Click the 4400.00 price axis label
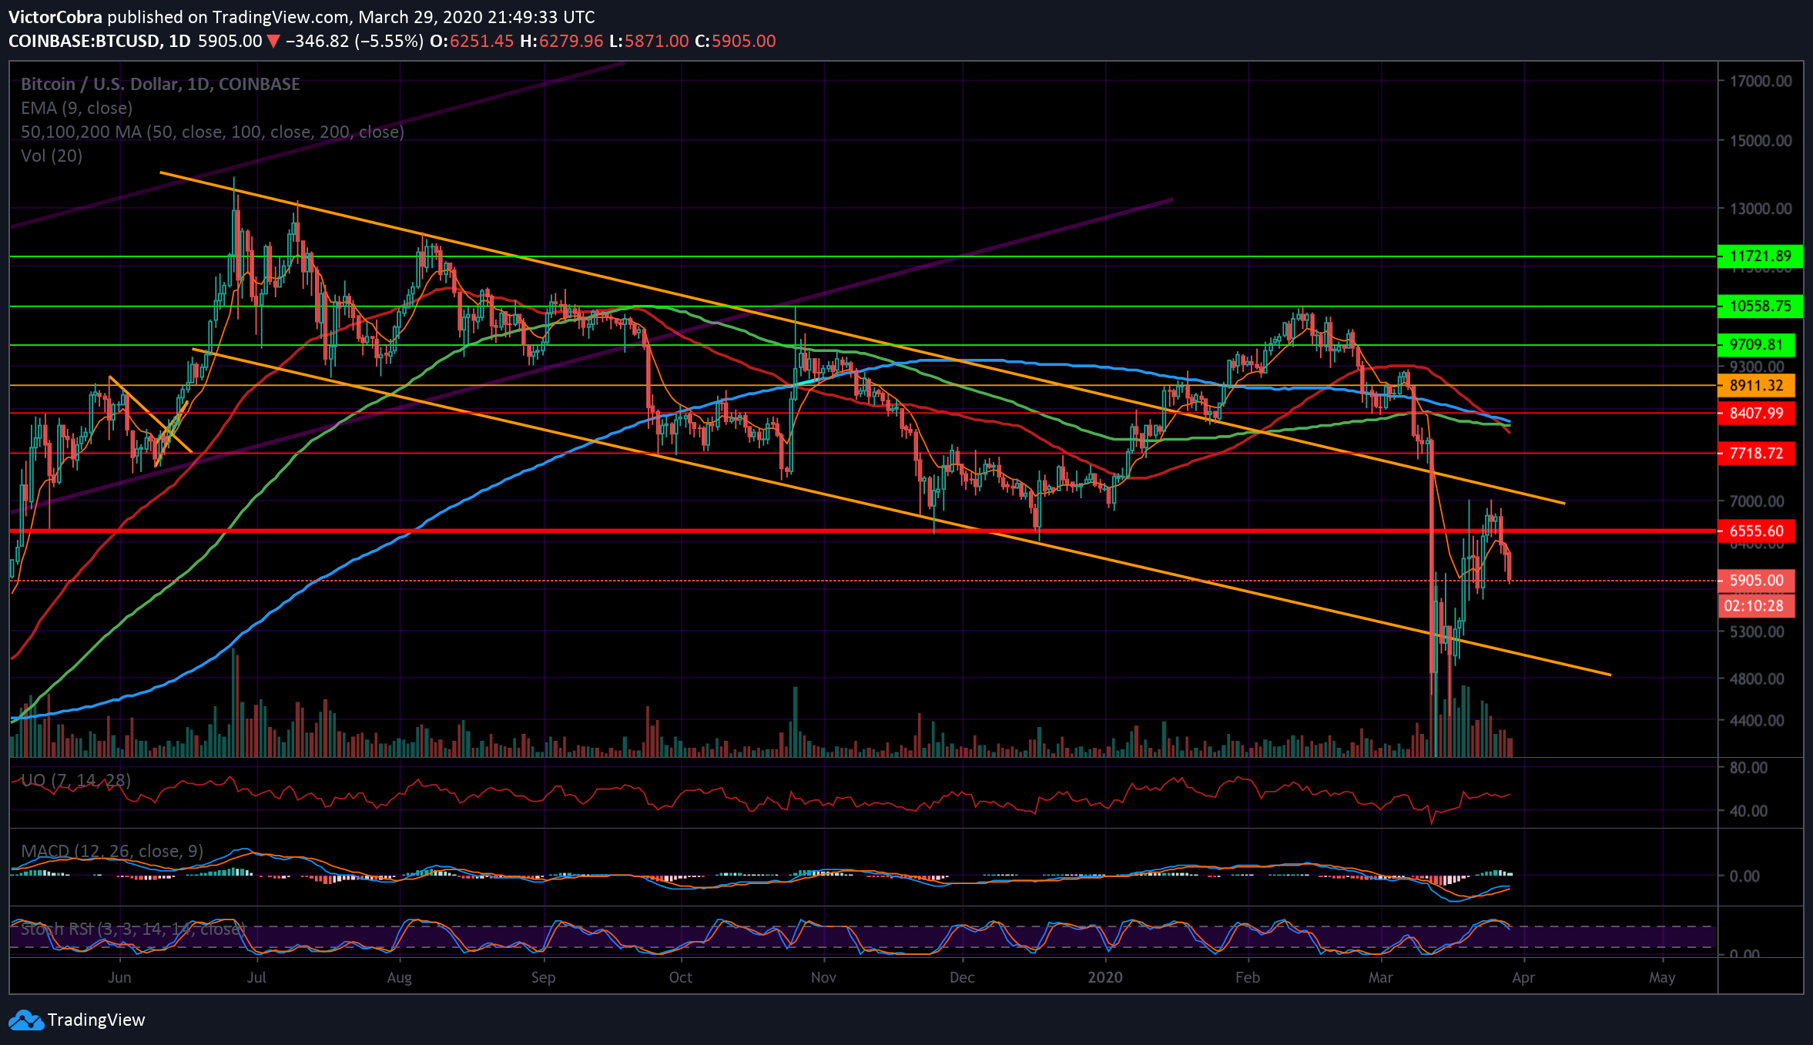The height and width of the screenshot is (1045, 1813). click(x=1757, y=721)
